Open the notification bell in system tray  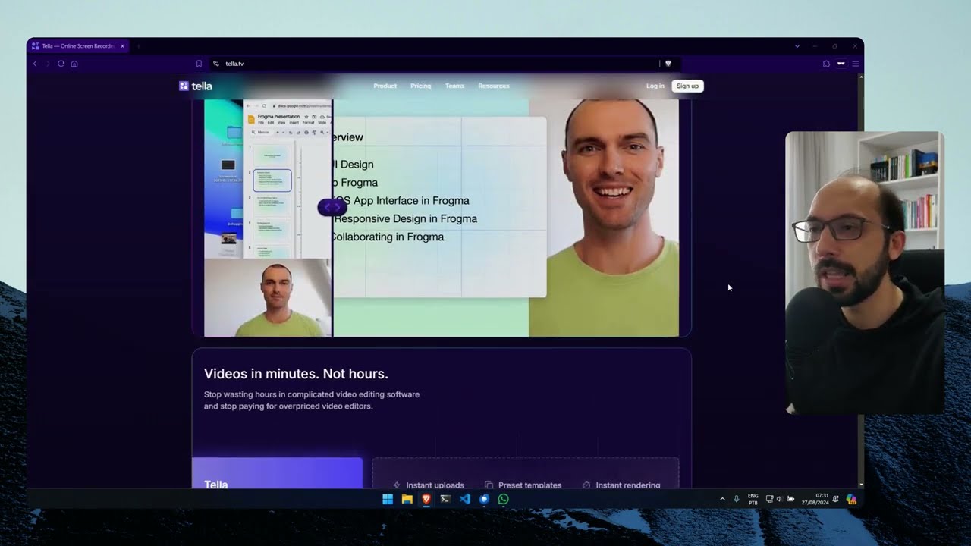(x=835, y=499)
